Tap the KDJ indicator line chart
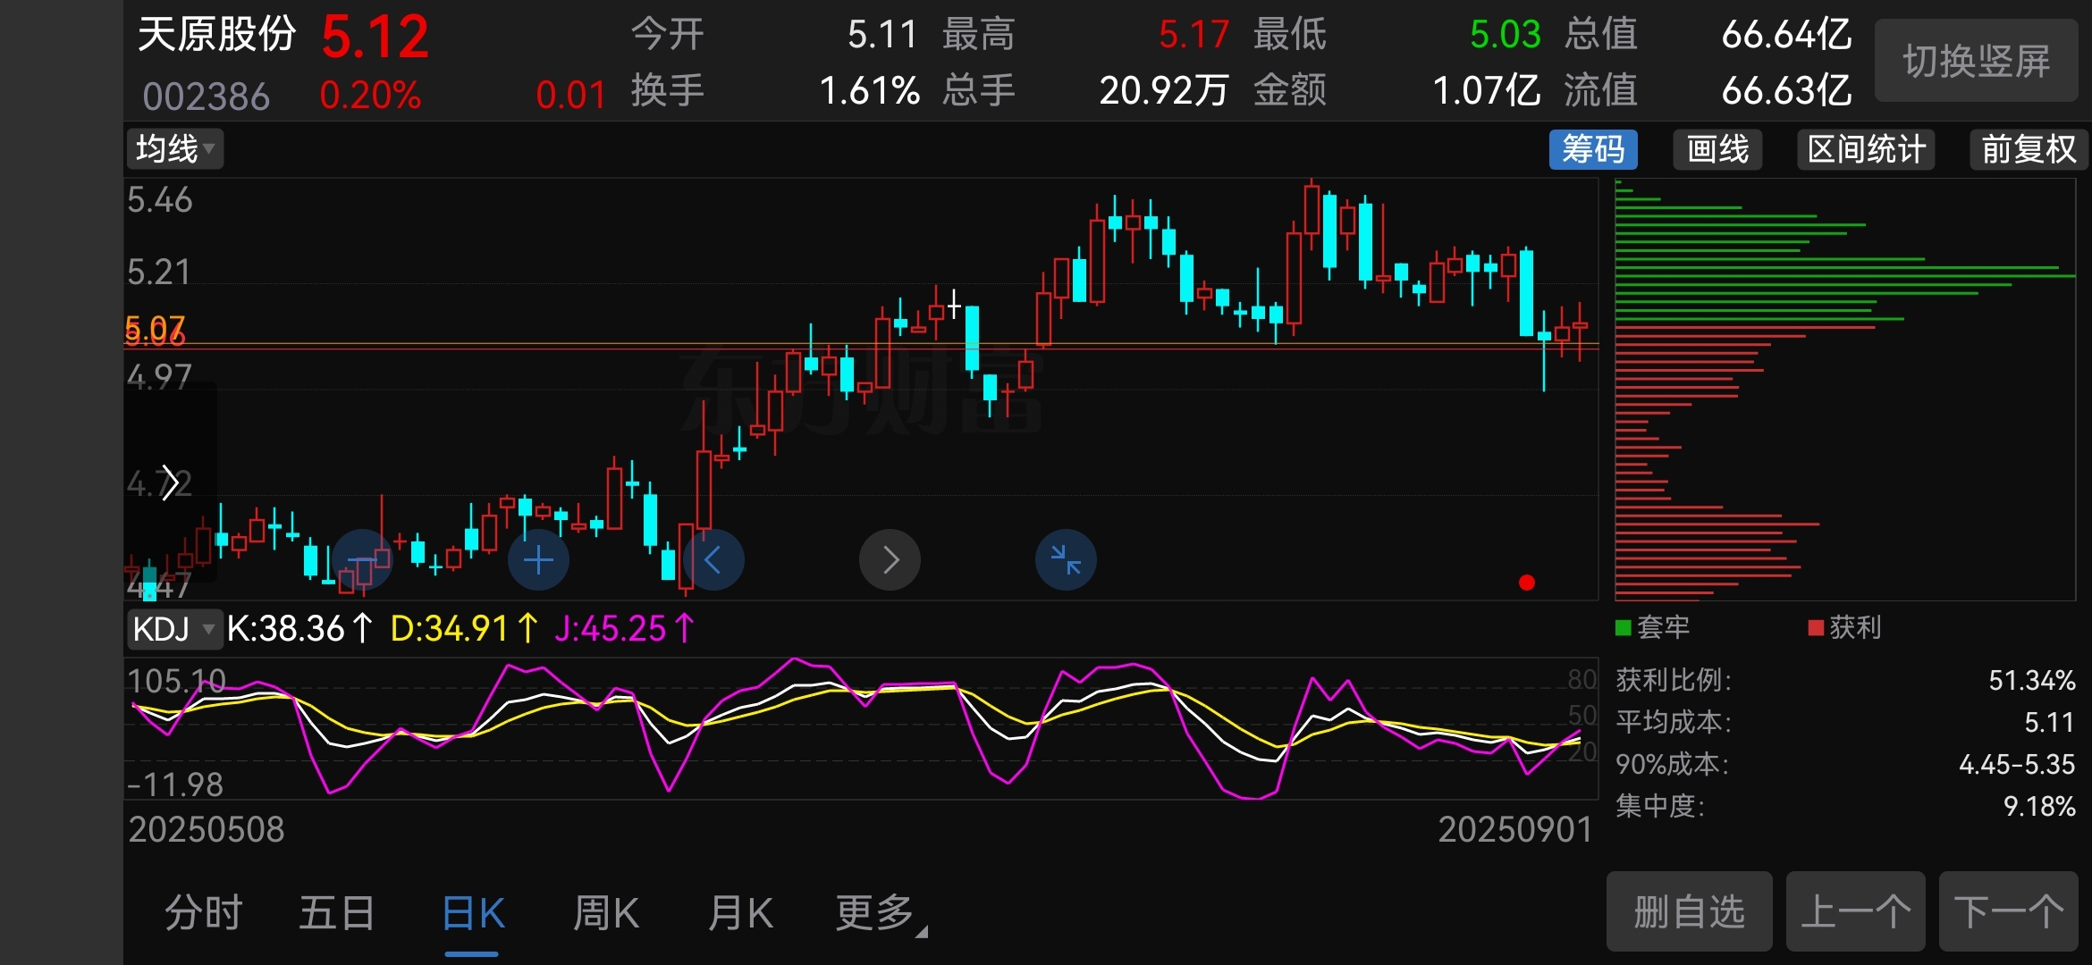 (861, 729)
